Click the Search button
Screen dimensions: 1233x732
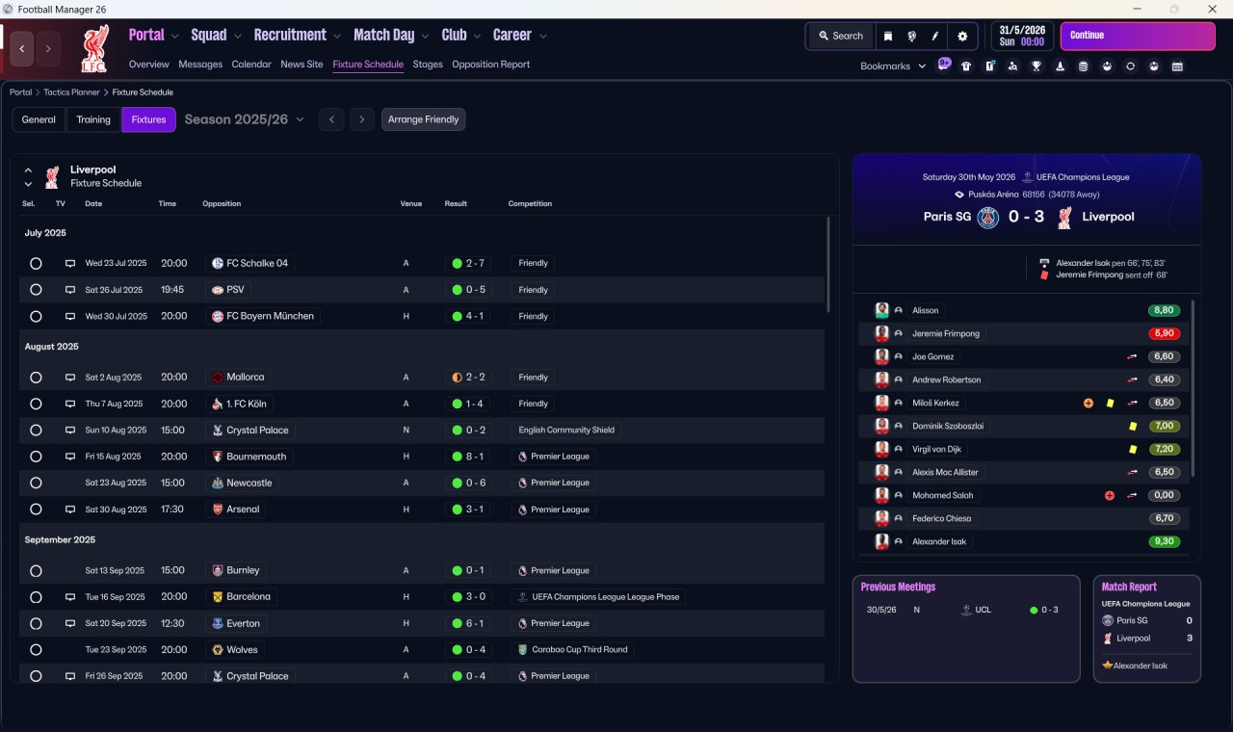[841, 36]
